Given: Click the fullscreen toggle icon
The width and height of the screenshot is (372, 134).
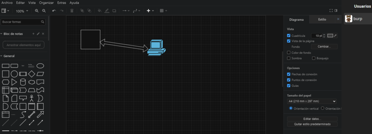Looking at the screenshot, I should coord(331,10).
